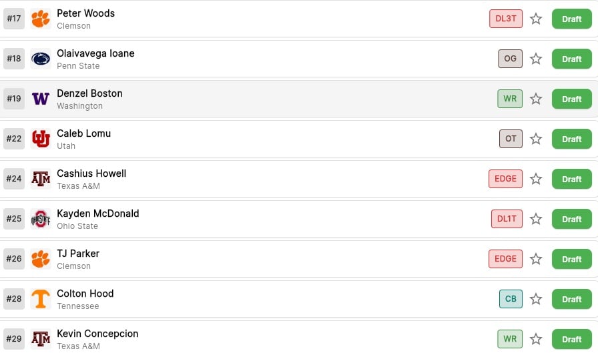Viewport: 598px width, 353px height.
Task: Click the CB position tag for Colton Hood
Action: (x=511, y=299)
